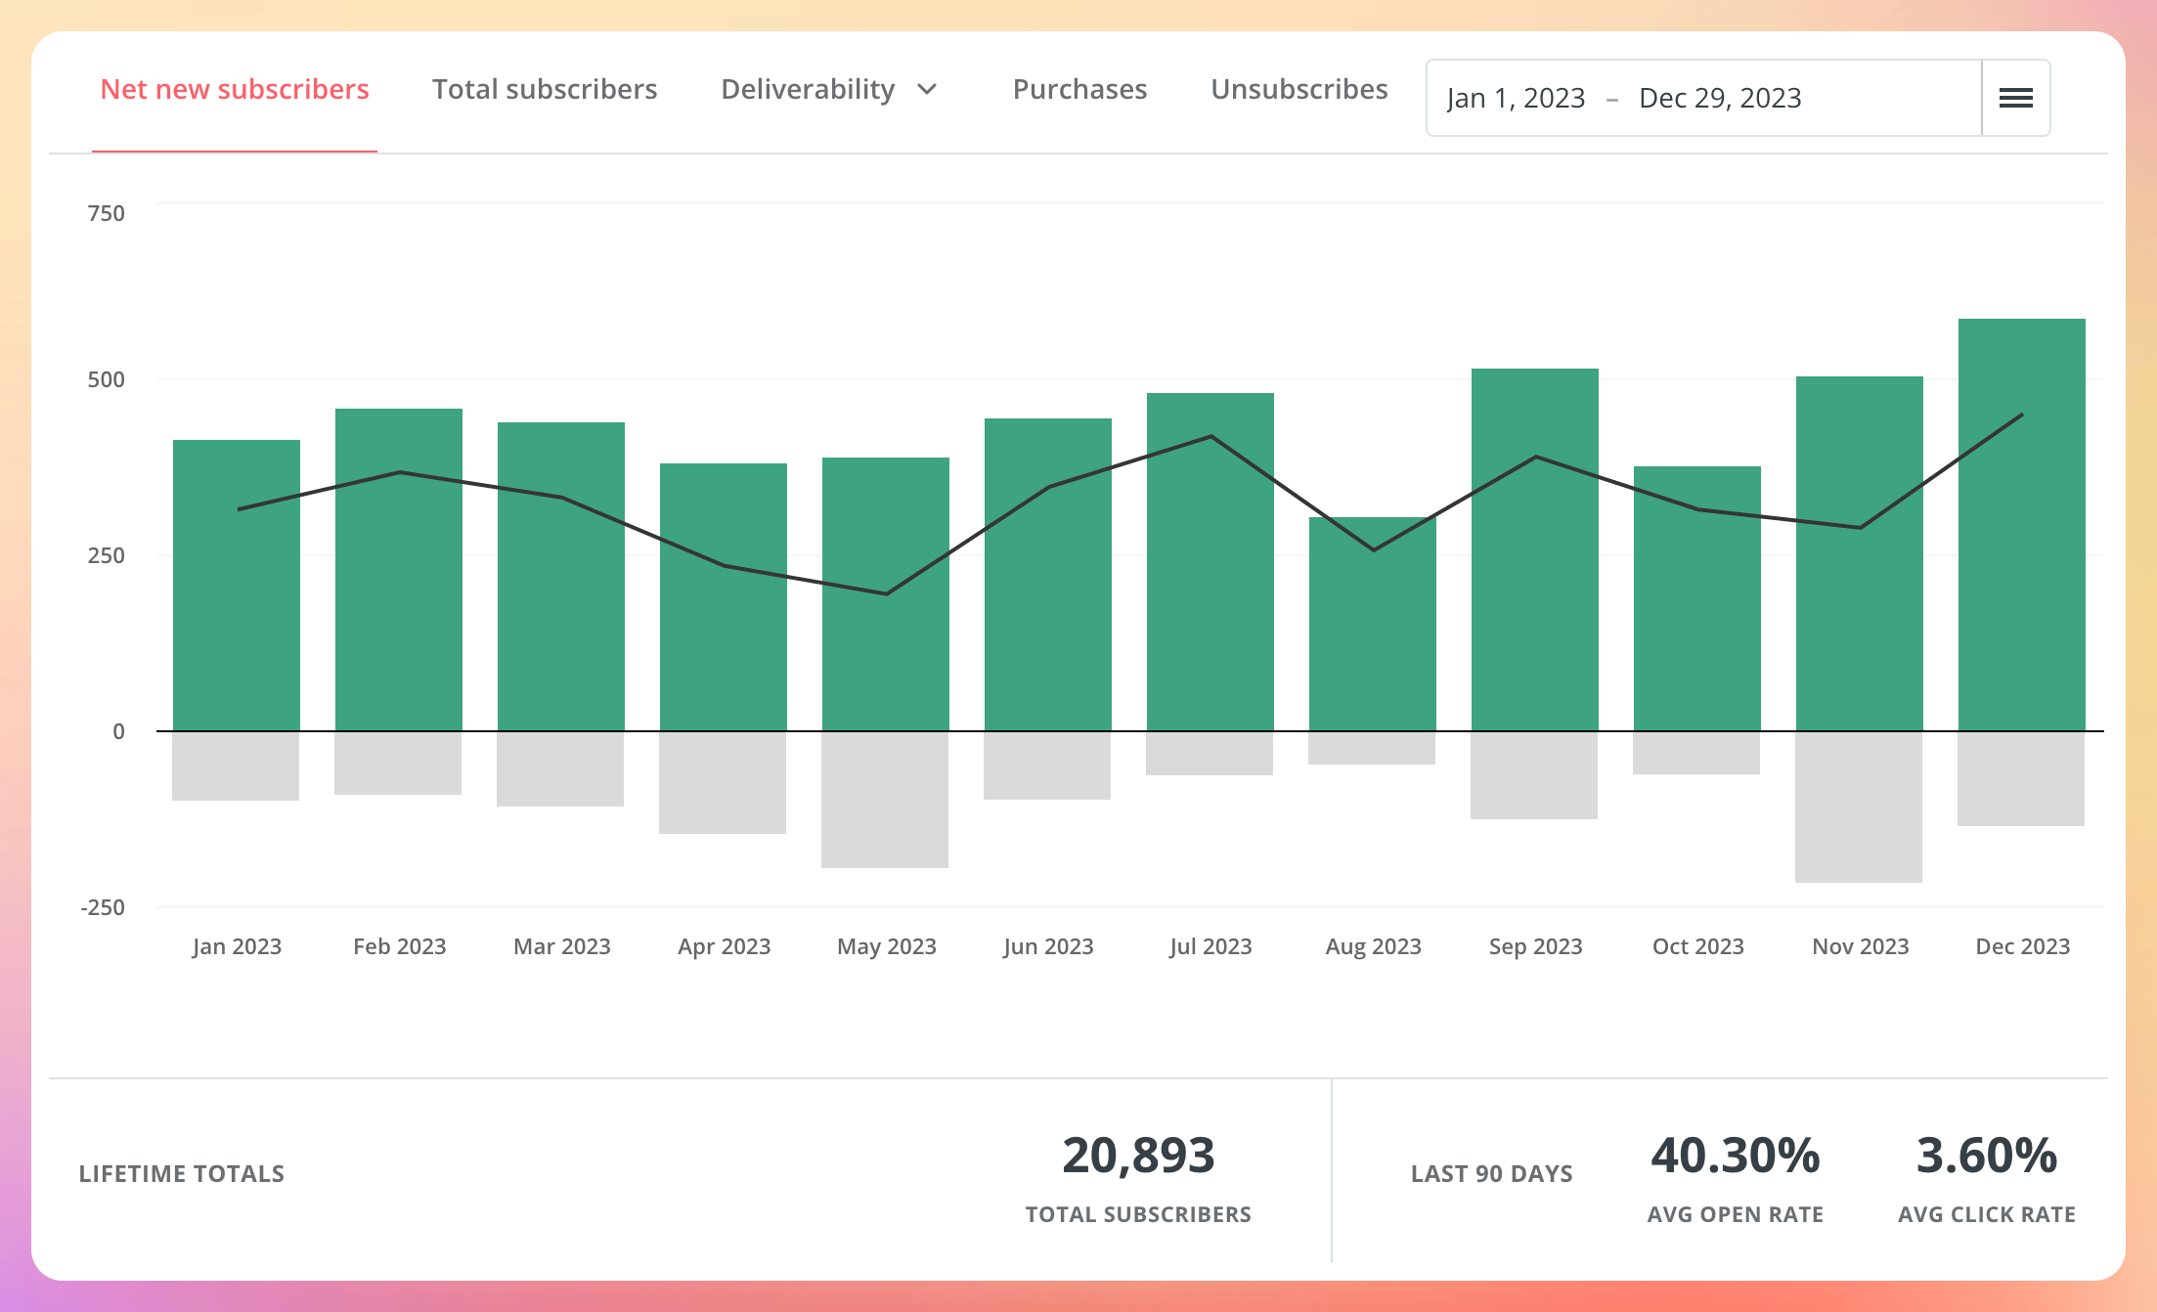Open the Unsubscribes view
Viewport: 2157px width, 1312px height.
(1299, 89)
